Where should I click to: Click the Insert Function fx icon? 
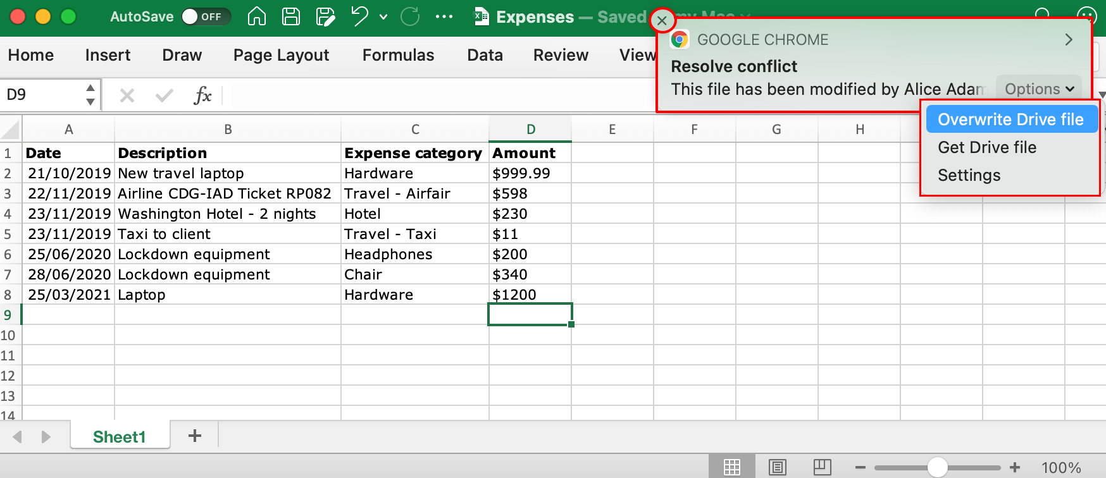click(x=202, y=95)
